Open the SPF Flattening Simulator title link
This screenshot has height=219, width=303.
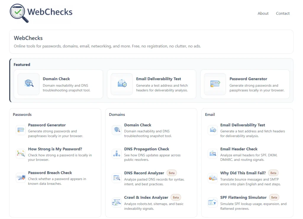click(x=243, y=197)
